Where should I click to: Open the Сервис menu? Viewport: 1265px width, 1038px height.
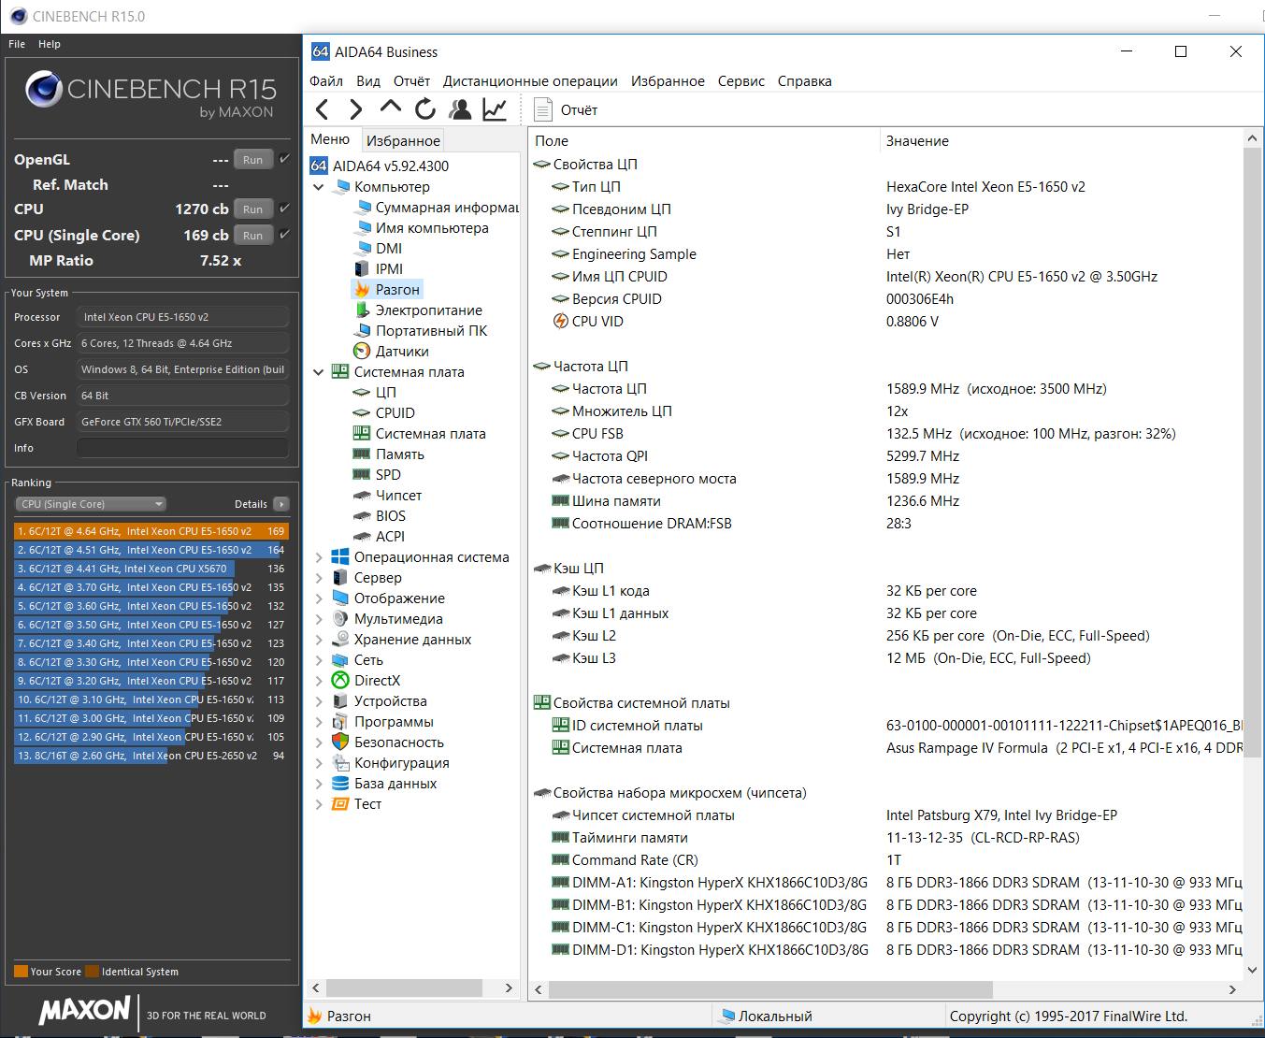coord(741,81)
